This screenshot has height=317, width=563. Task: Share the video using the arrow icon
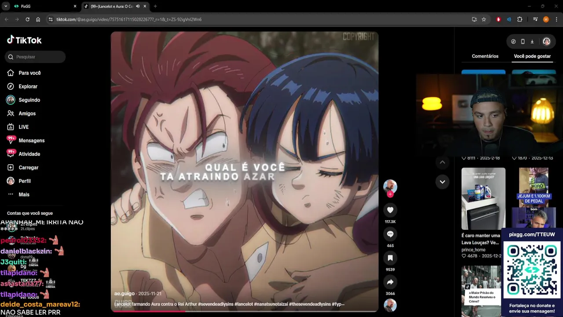click(390, 282)
